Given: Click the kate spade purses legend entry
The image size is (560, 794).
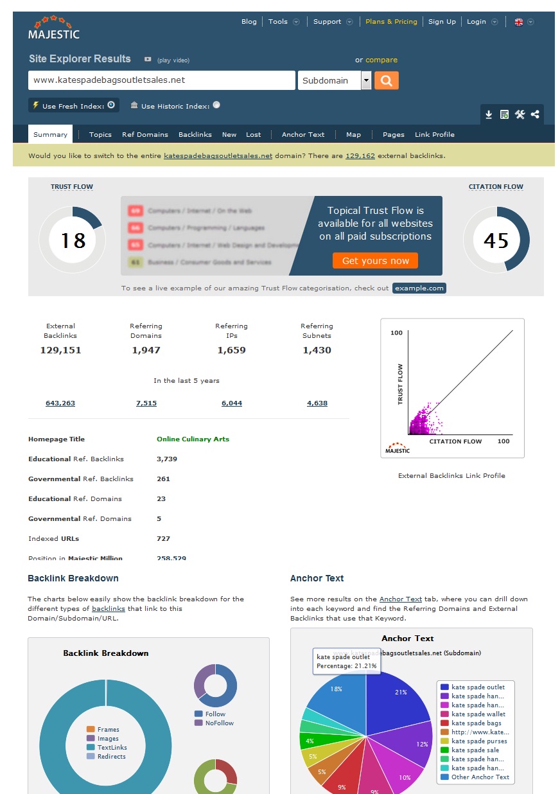Looking at the screenshot, I should point(474,741).
